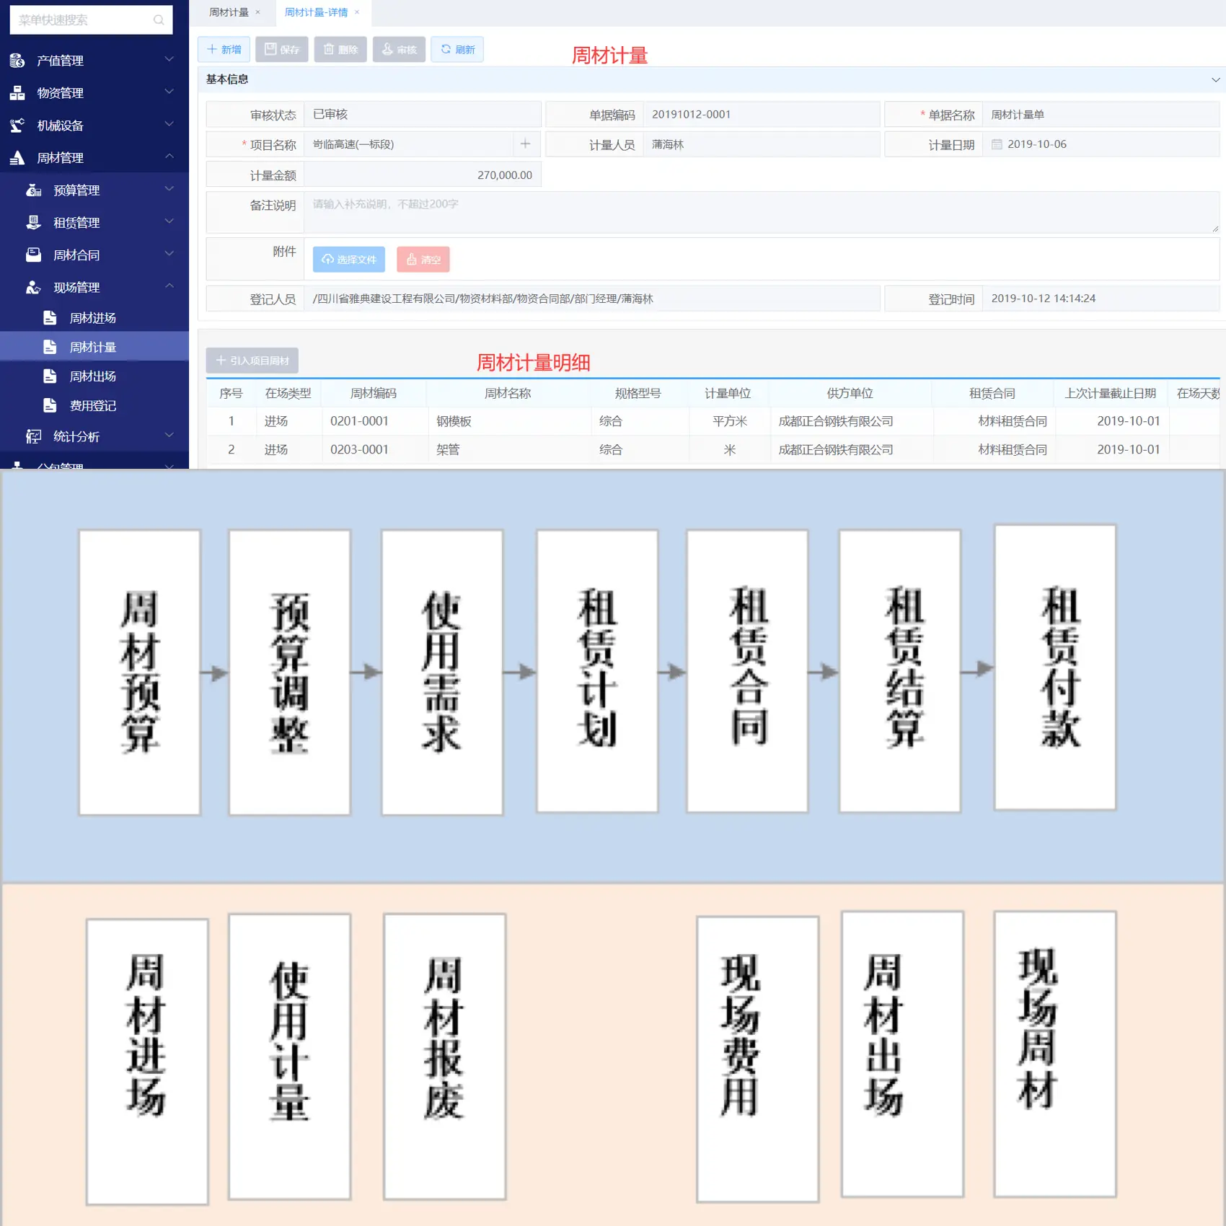Image resolution: width=1226 pixels, height=1226 pixels.
Task: Click the 租赁付款 box in the flowchart
Action: pyautogui.click(x=1056, y=667)
